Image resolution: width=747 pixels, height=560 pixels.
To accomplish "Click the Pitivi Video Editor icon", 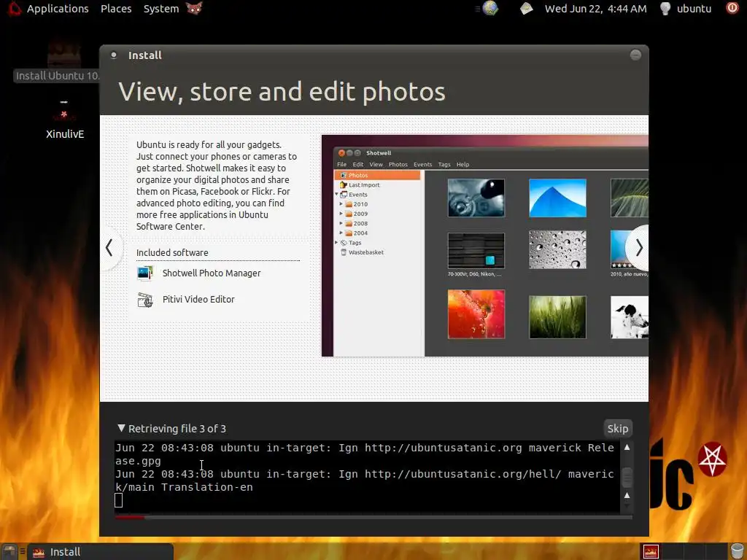I will point(145,300).
